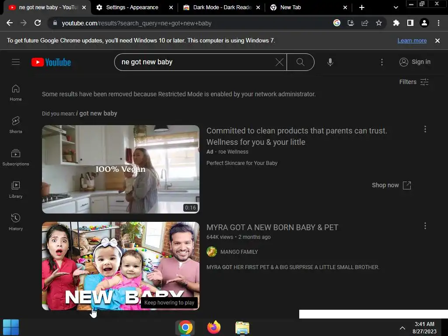This screenshot has width=448, height=336.
Task: Show hidden system tray icons
Action: 402,328
